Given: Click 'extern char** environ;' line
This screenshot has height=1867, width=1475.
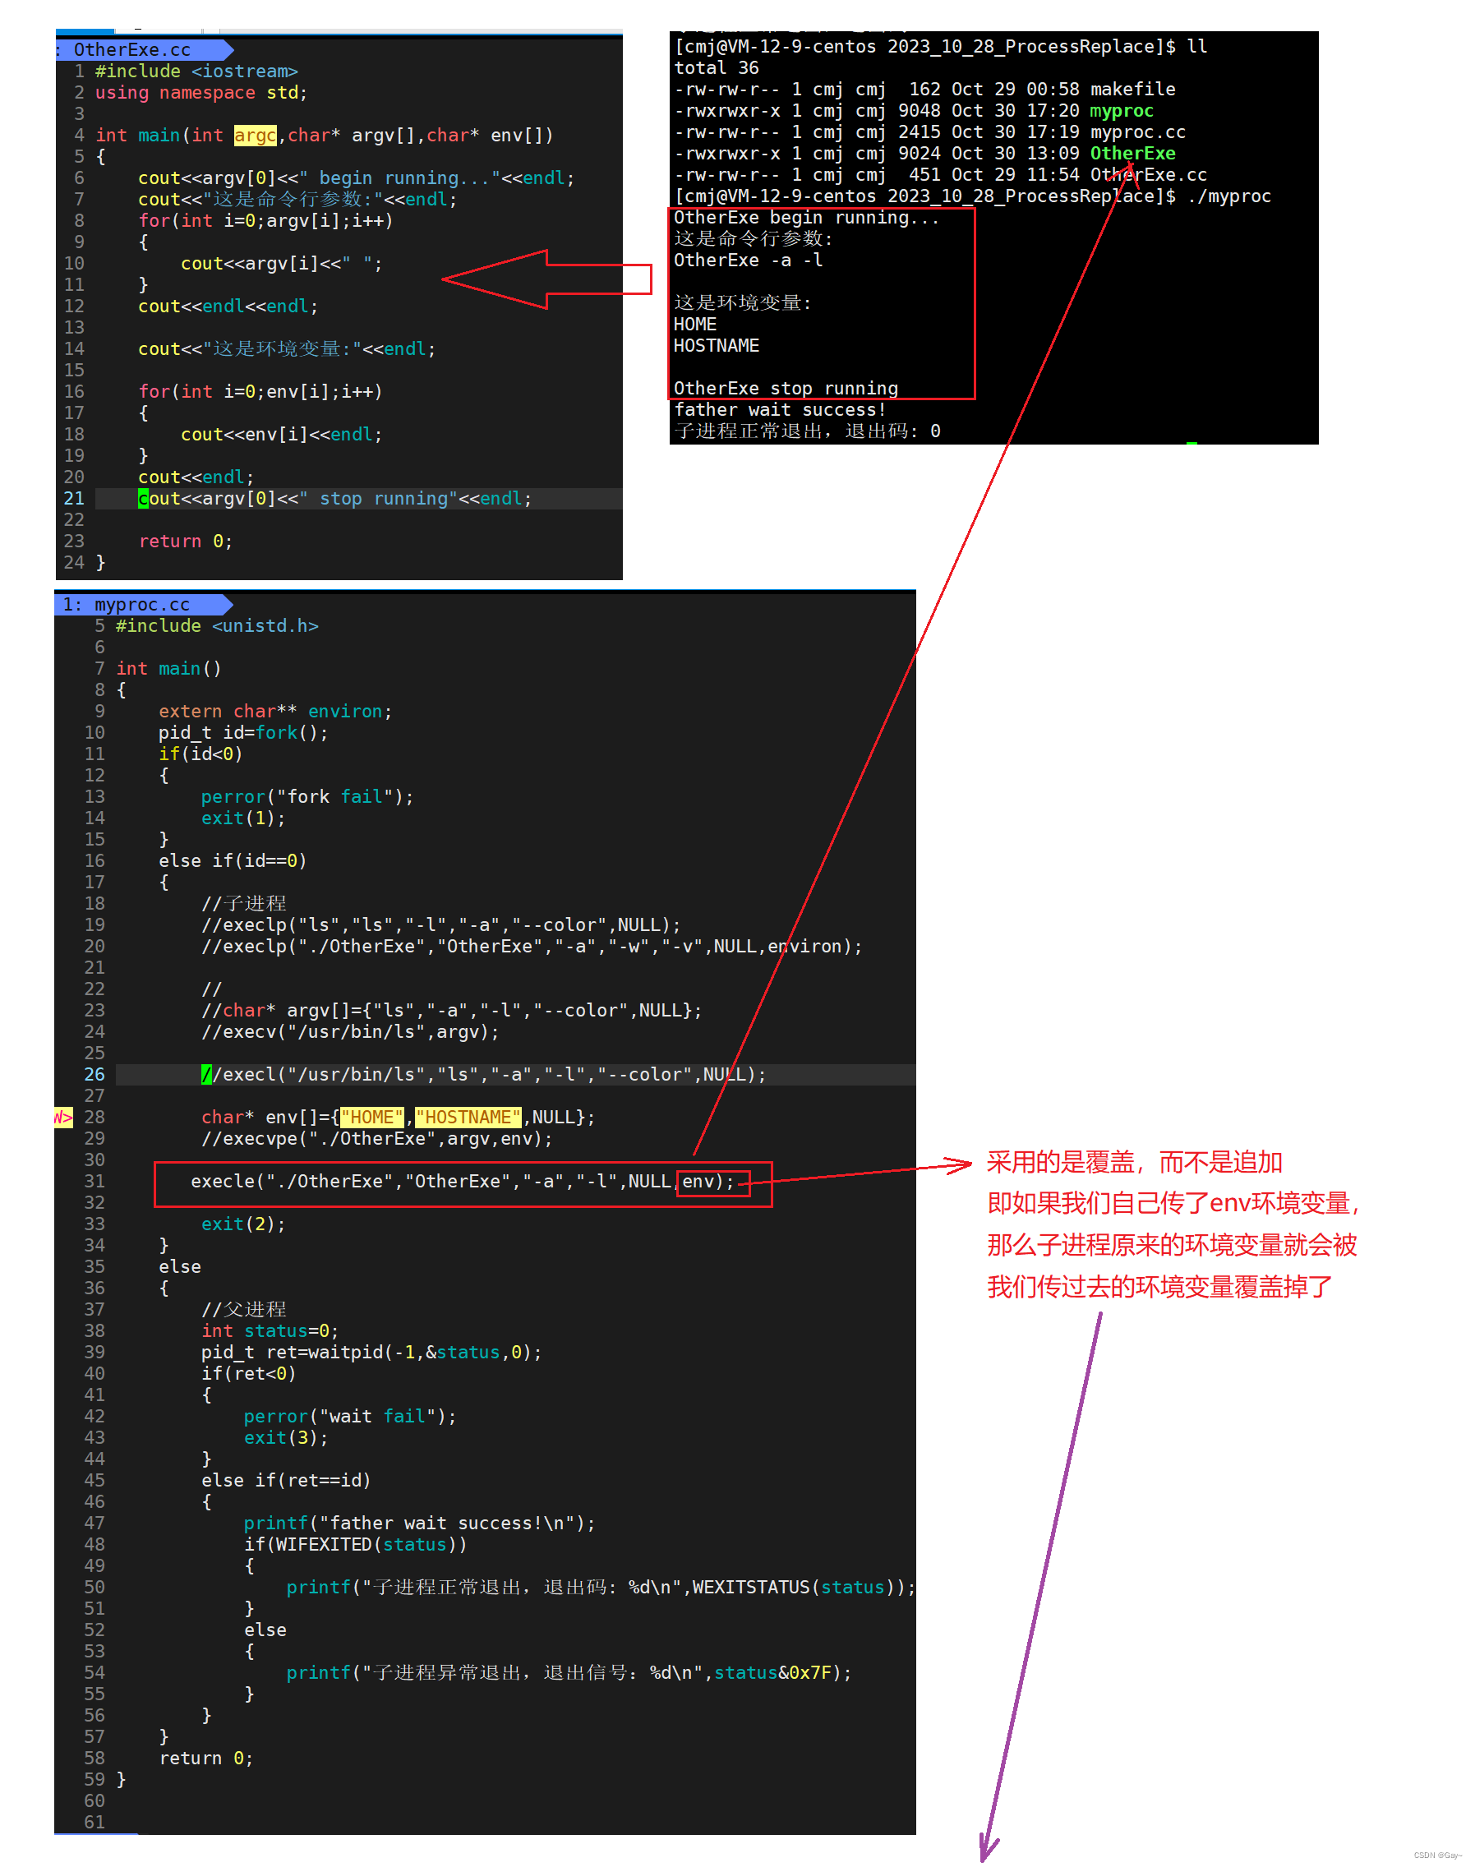Looking at the screenshot, I should click(x=275, y=712).
